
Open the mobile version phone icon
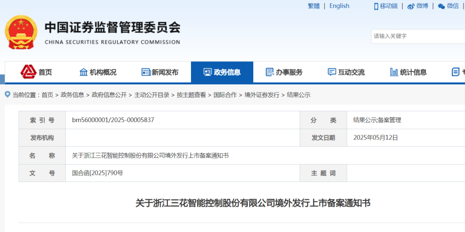click(376, 6)
